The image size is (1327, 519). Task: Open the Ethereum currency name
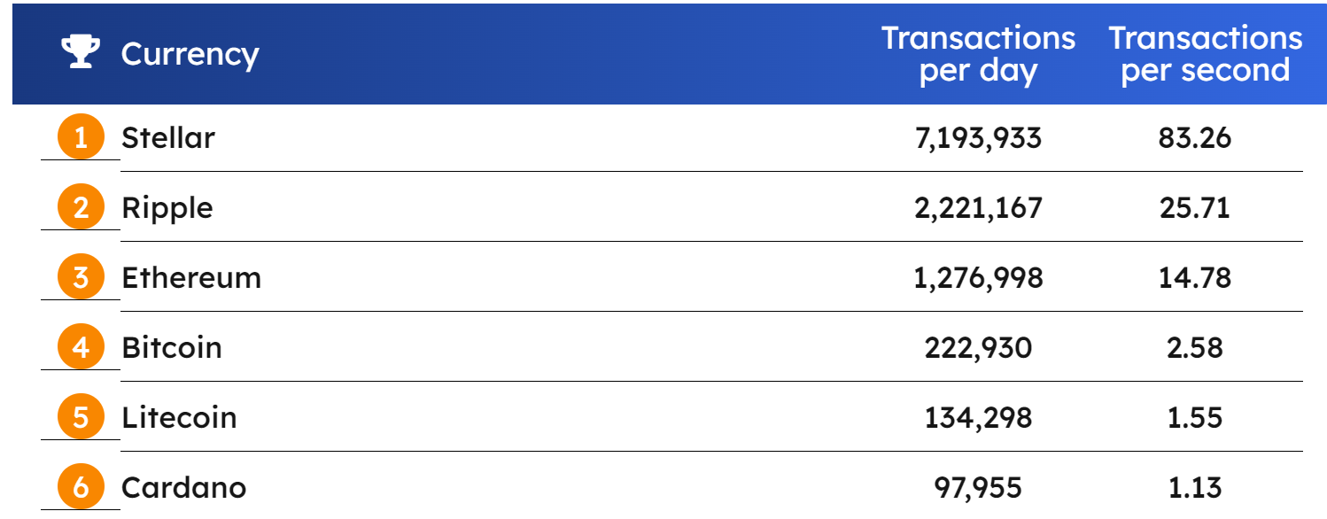click(x=191, y=278)
